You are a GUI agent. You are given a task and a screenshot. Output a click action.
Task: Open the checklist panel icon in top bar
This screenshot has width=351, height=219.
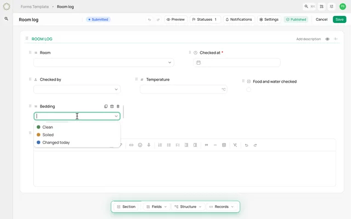331,7
